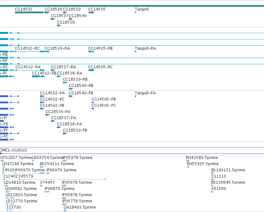Click the CG18536 gene label
264x212 pixels.
coord(53,9)
